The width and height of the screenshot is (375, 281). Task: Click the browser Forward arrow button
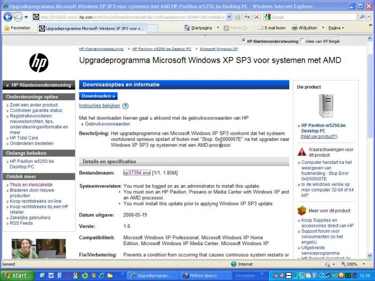click(18, 17)
